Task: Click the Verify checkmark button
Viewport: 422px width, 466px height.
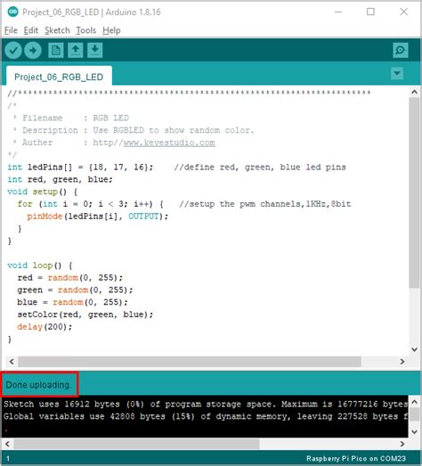Action: pyautogui.click(x=13, y=50)
